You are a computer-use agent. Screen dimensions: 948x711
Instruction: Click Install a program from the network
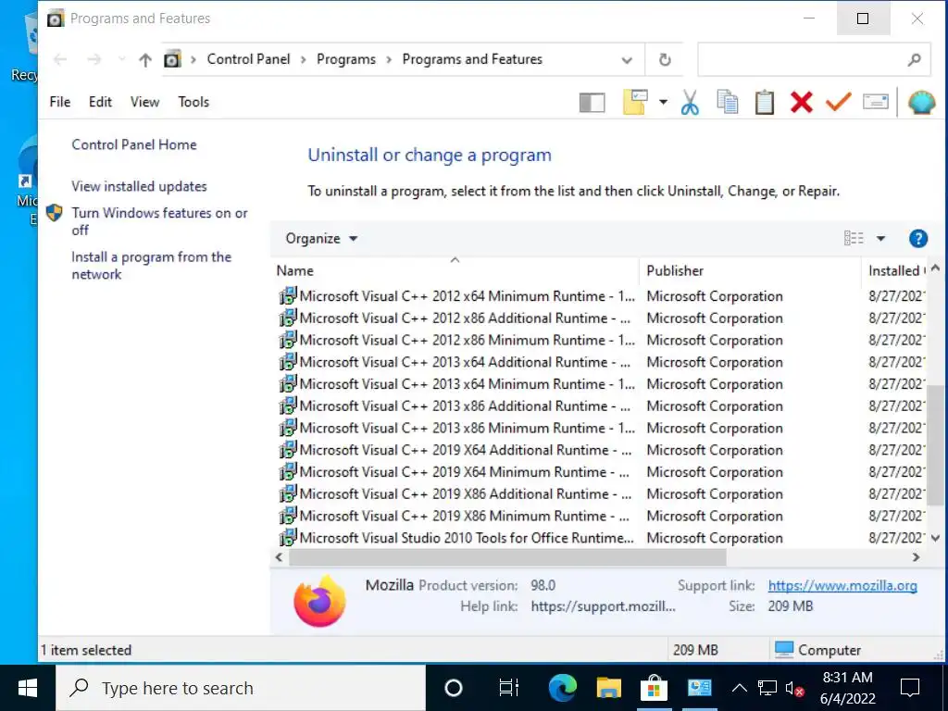click(x=151, y=266)
